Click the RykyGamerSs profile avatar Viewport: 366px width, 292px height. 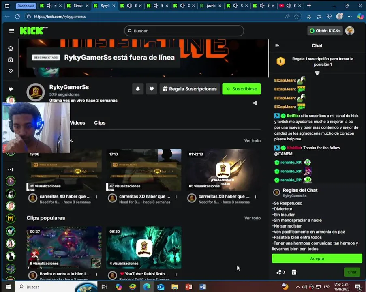(36, 92)
